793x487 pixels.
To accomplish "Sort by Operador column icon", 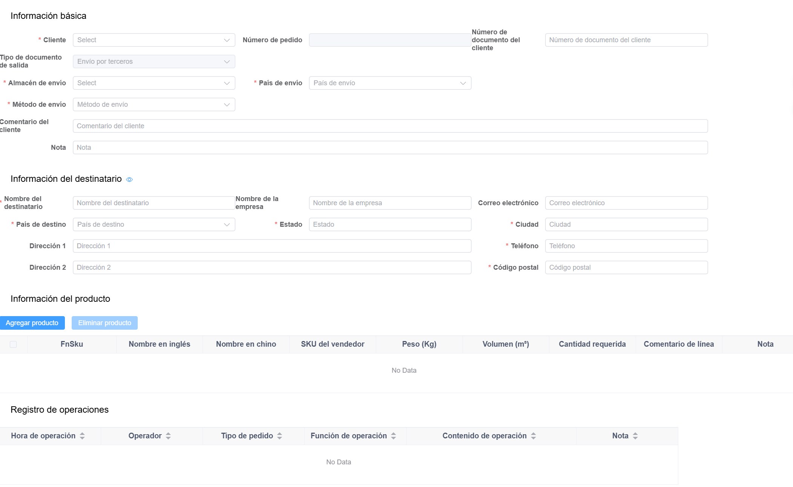I will coord(168,436).
